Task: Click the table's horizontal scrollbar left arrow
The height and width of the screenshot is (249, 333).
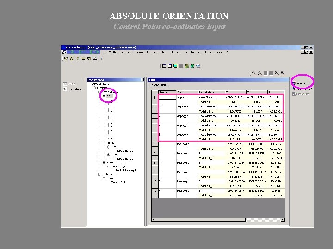Action: coord(153,219)
